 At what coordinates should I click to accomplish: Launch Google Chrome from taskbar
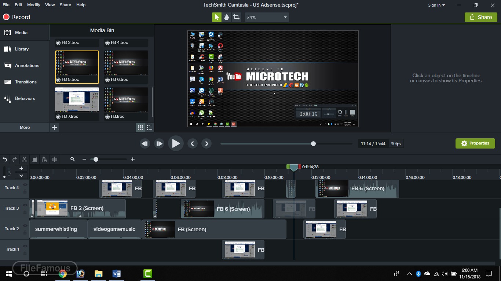tap(63, 273)
